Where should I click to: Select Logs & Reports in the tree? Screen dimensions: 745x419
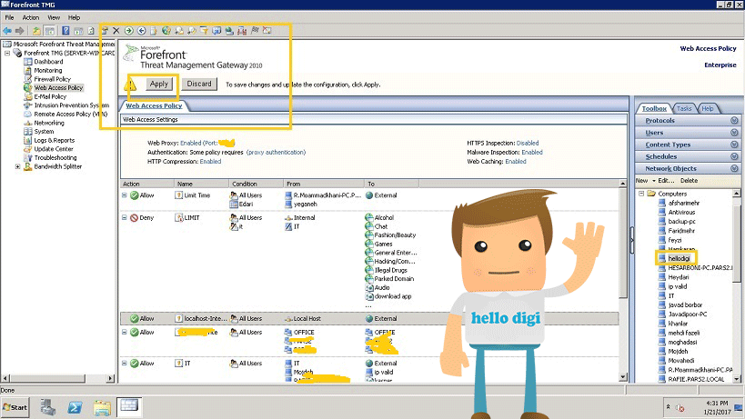coord(55,141)
